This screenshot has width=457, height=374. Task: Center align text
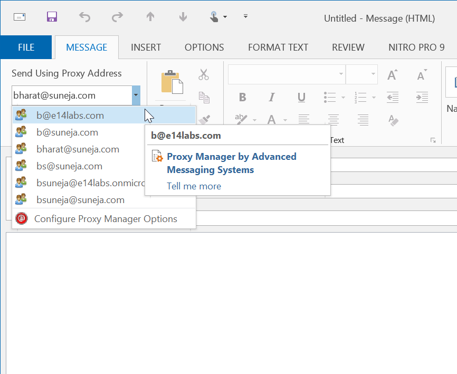pyautogui.click(x=334, y=119)
